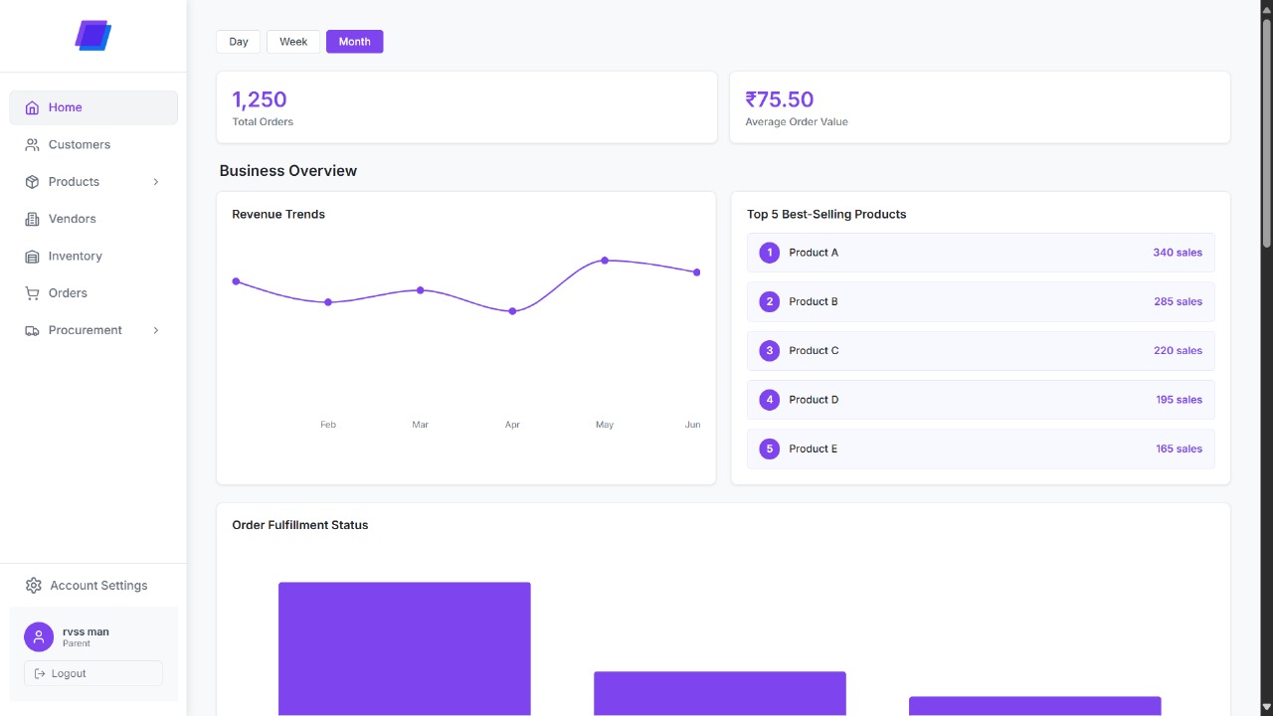The width and height of the screenshot is (1273, 716).
Task: Expand the Products submenu chevron
Action: [x=156, y=181]
